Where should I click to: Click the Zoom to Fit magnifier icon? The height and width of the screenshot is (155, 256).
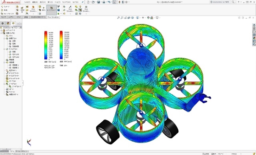point(119,18)
